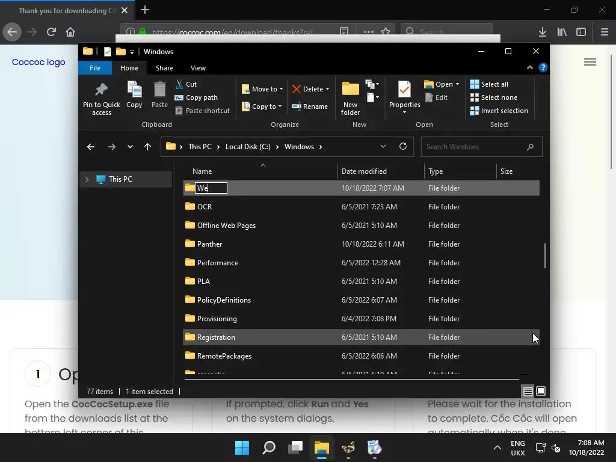Click Copy path in ribbon
Viewport: 616px width, 462px height.
point(196,97)
